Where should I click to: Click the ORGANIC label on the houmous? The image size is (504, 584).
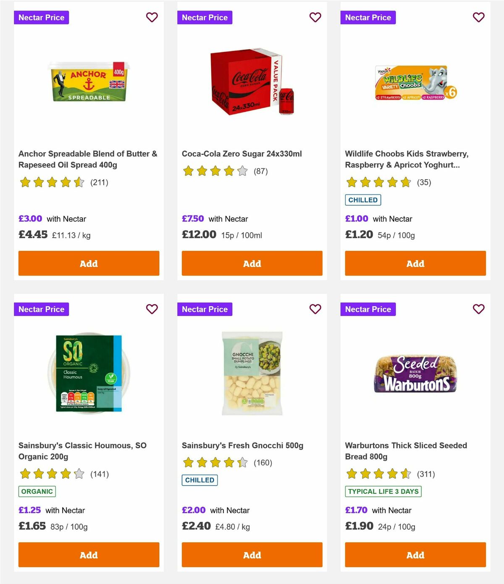click(37, 491)
